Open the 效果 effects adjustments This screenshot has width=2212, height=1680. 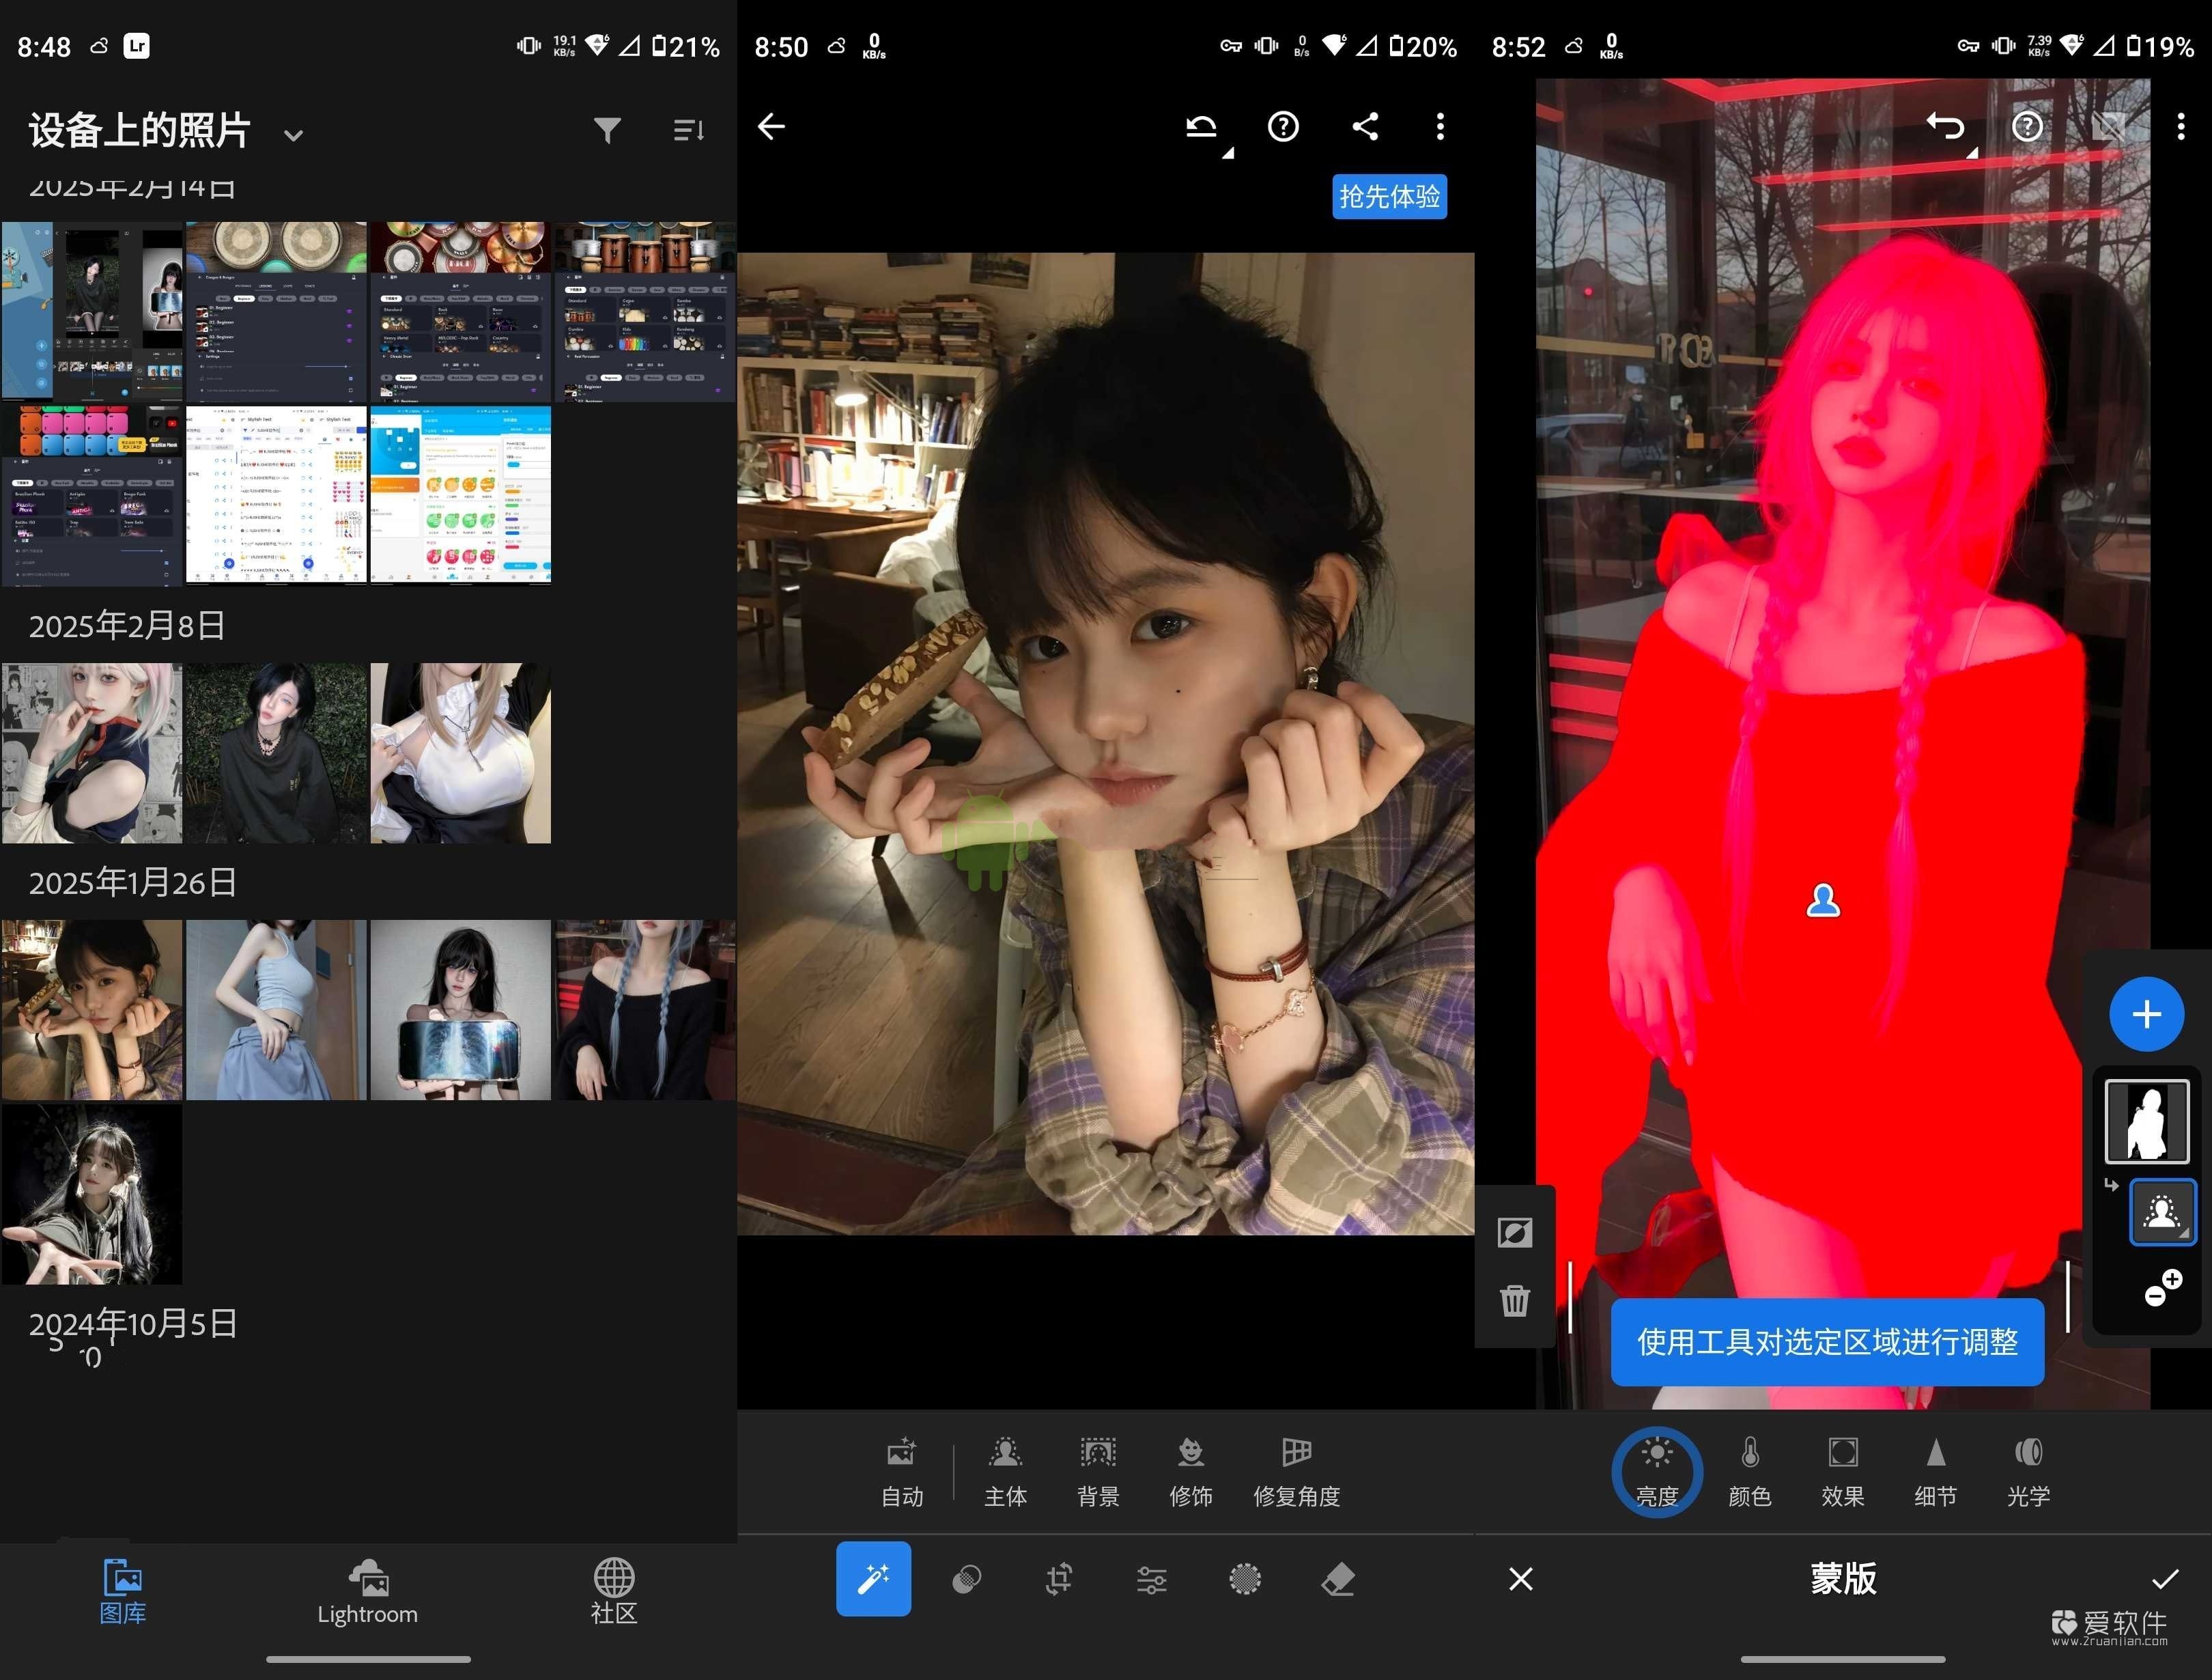(1843, 1472)
